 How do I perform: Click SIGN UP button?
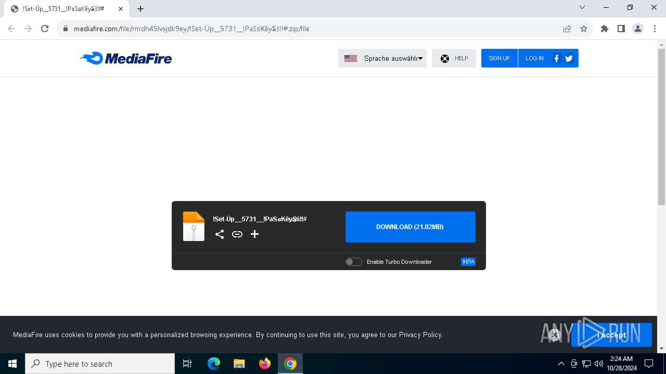point(499,58)
